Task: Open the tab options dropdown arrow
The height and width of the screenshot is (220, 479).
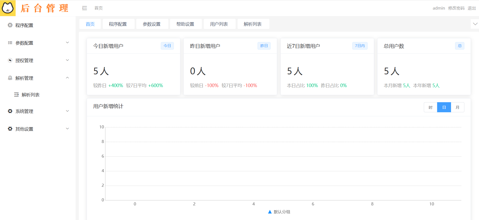Action: (475, 24)
